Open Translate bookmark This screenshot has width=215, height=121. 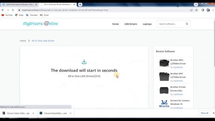tap(32, 15)
